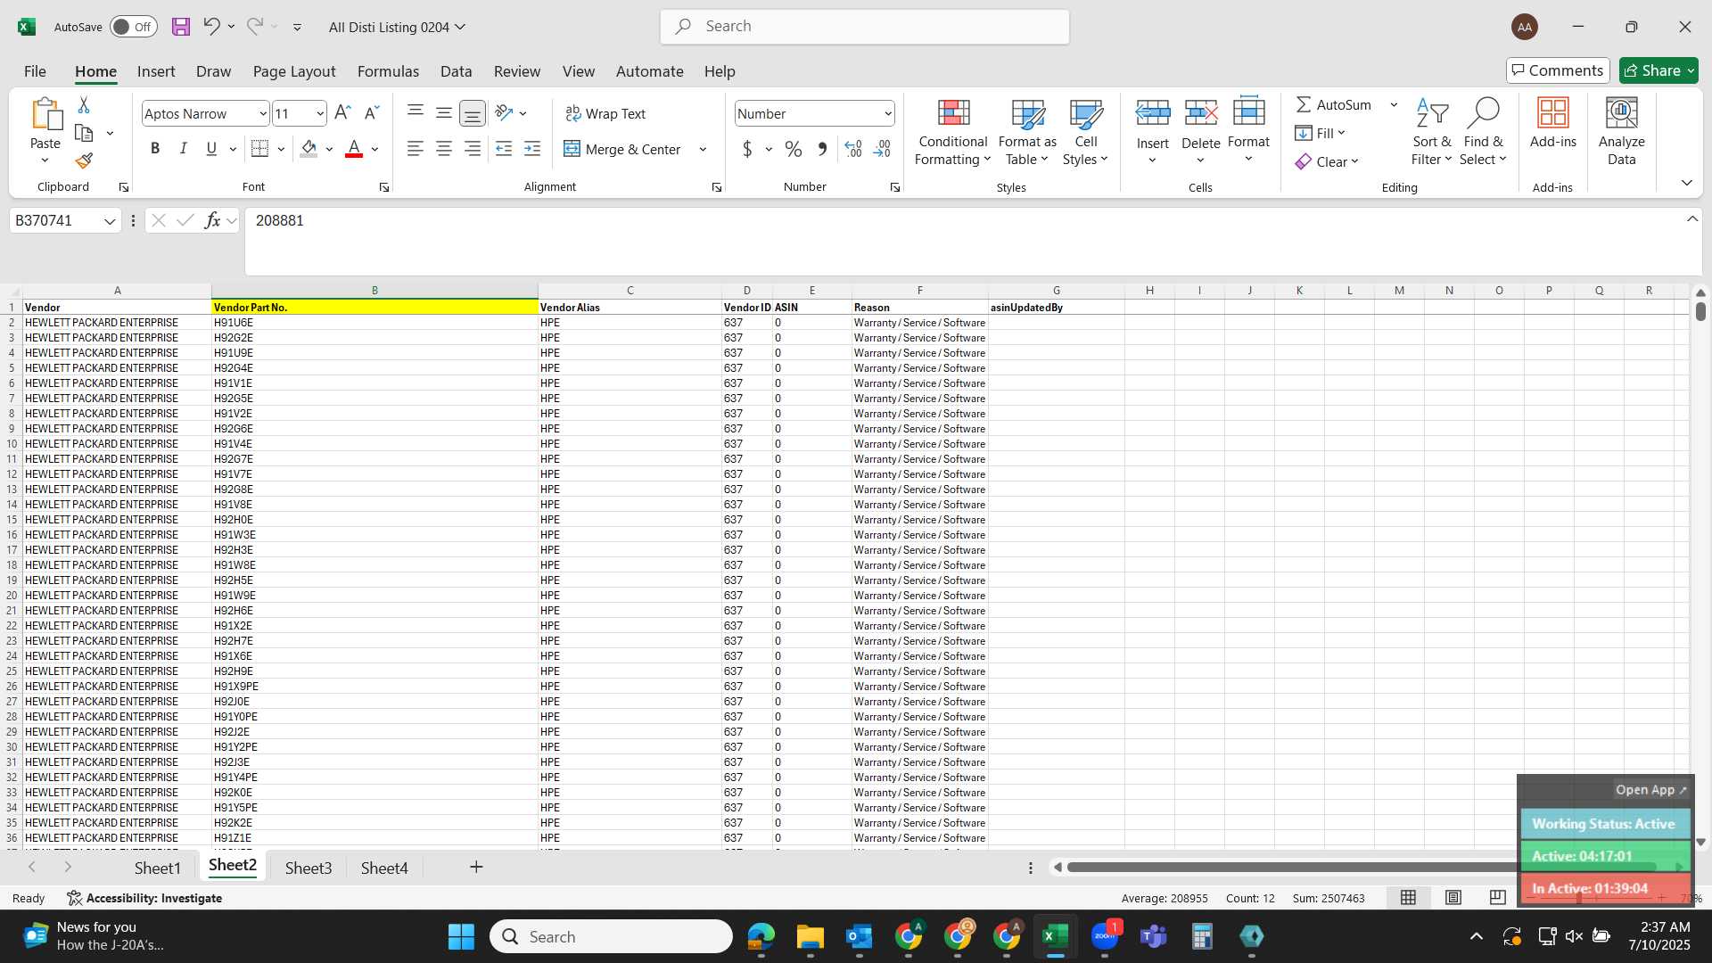Screen dimensions: 1712x963
Task: Toggle Wrap Text
Action: click(605, 113)
